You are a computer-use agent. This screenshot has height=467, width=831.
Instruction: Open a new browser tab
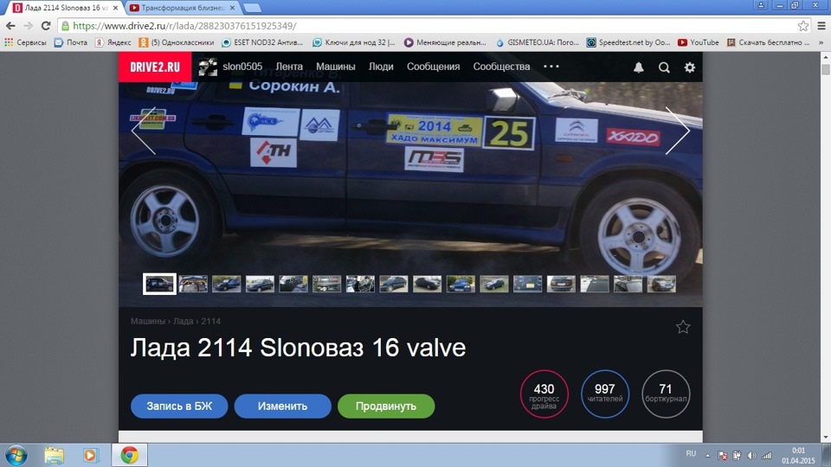tap(252, 8)
